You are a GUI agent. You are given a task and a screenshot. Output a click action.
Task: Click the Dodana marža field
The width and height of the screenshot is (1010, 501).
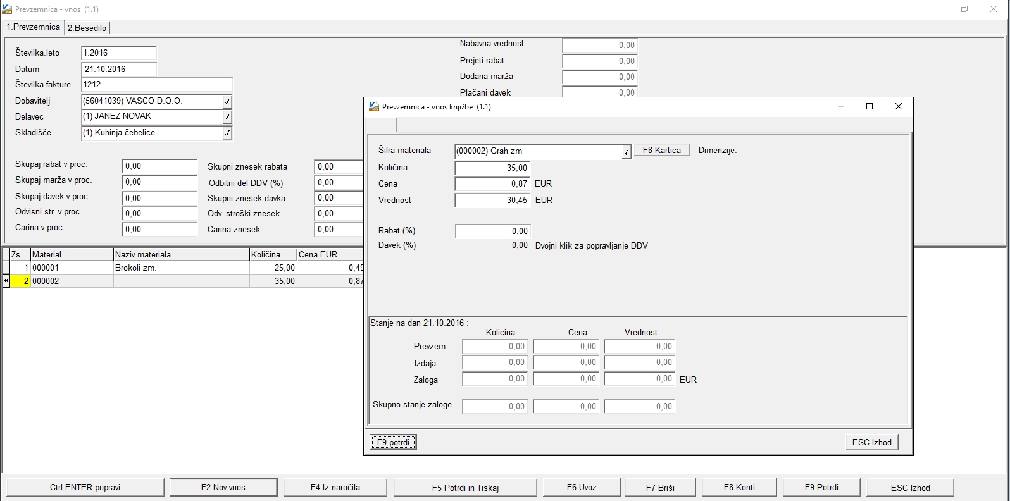point(599,77)
